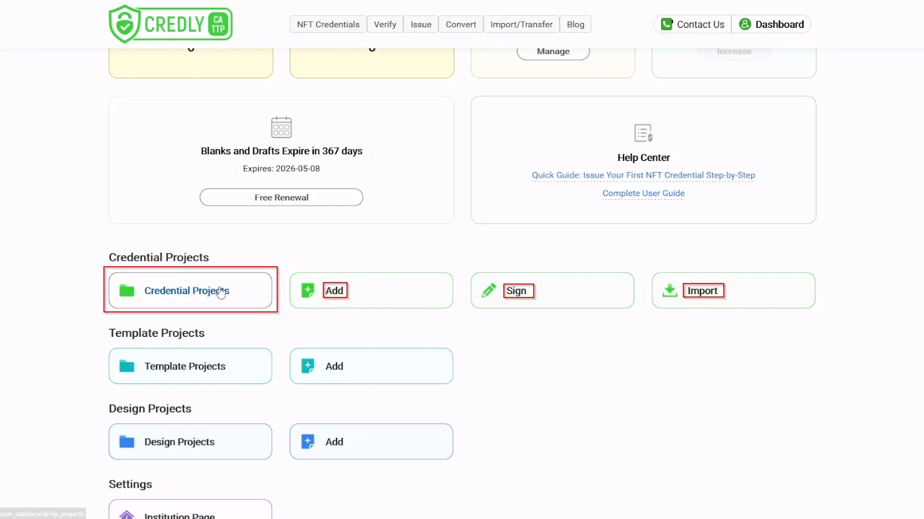The image size is (924, 519).
Task: Click the Credly CA TTP logo
Action: [171, 24]
